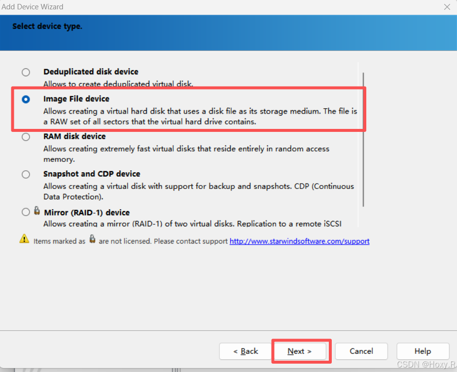Go to the previous step with Back
Image resolution: width=457 pixels, height=372 pixels.
[x=246, y=351]
